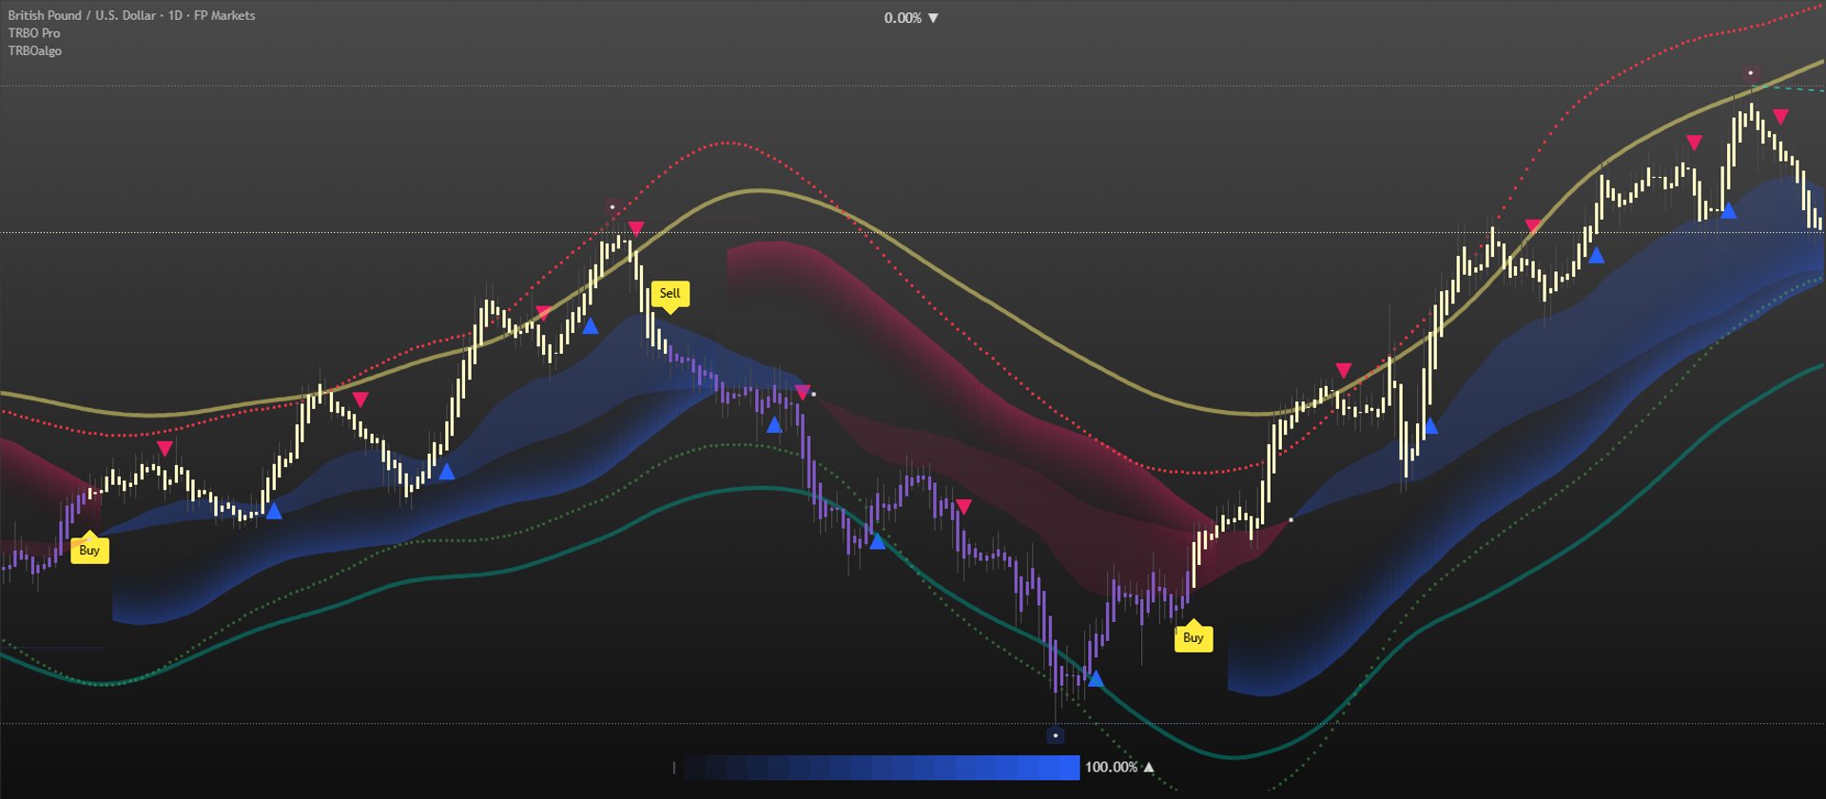
Task: Click the blue up-triangle at the lowest price trough
Action: pos(1096,679)
